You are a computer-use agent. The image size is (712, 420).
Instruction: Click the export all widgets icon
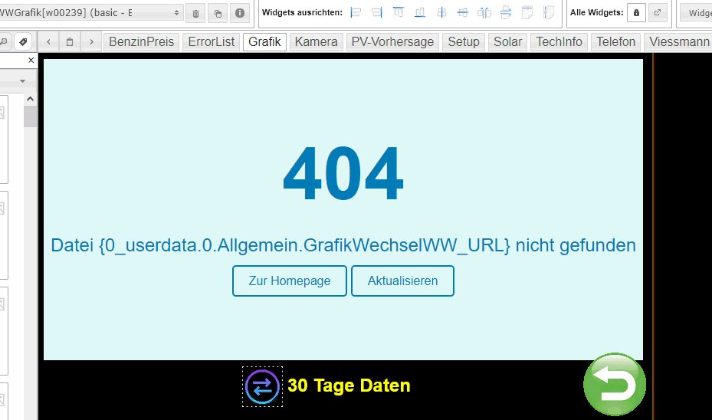point(658,13)
